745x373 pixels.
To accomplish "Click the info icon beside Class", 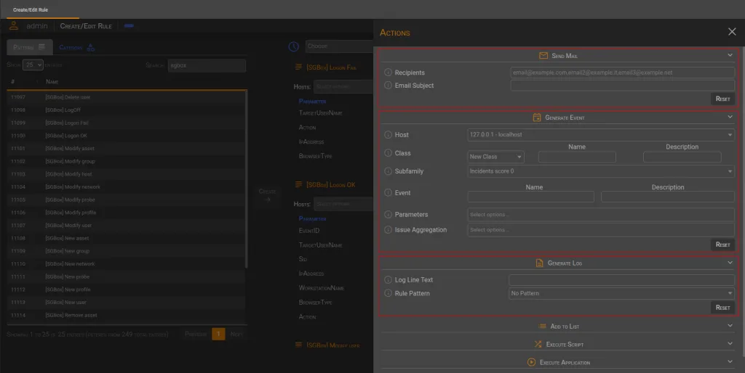I will click(388, 153).
